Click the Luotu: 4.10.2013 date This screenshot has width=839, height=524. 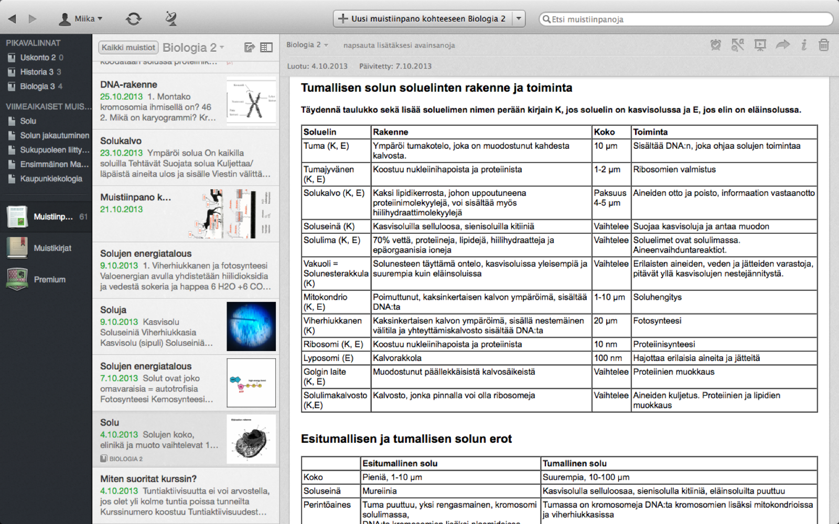tap(317, 66)
